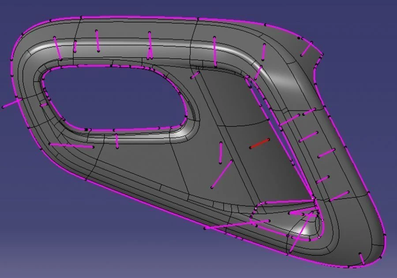This screenshot has width=397, height=278.
Task: Select the short magenta line near bottom-right edge
Action: pos(362,259)
